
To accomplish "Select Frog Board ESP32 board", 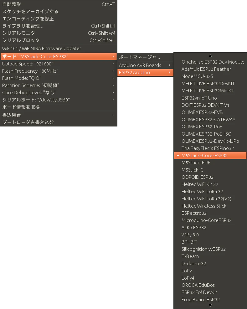I will pos(210,300).
